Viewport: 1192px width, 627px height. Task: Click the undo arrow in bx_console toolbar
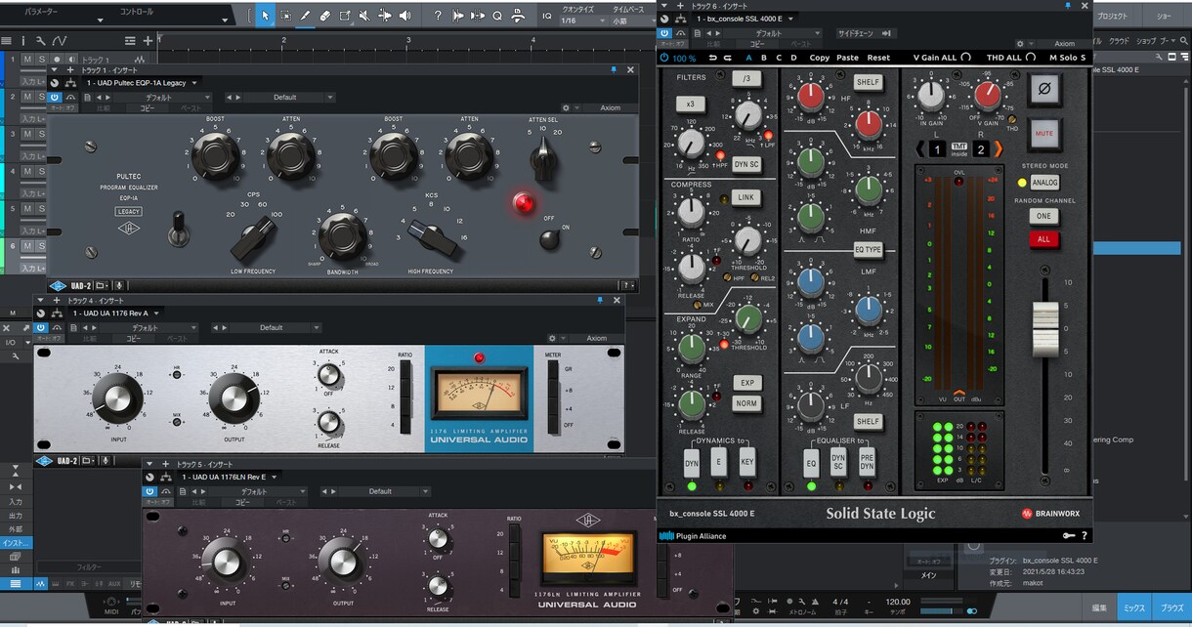tap(712, 58)
